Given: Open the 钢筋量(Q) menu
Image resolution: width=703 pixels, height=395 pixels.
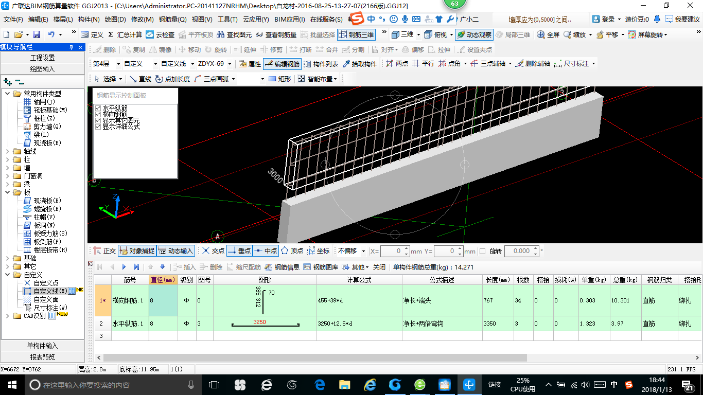Looking at the screenshot, I should click(172, 20).
